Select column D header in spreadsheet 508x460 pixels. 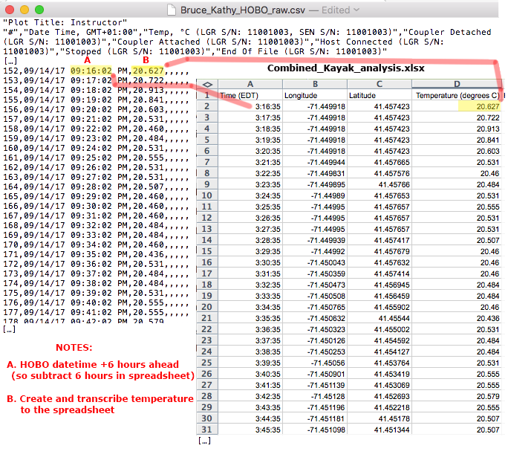(x=457, y=84)
